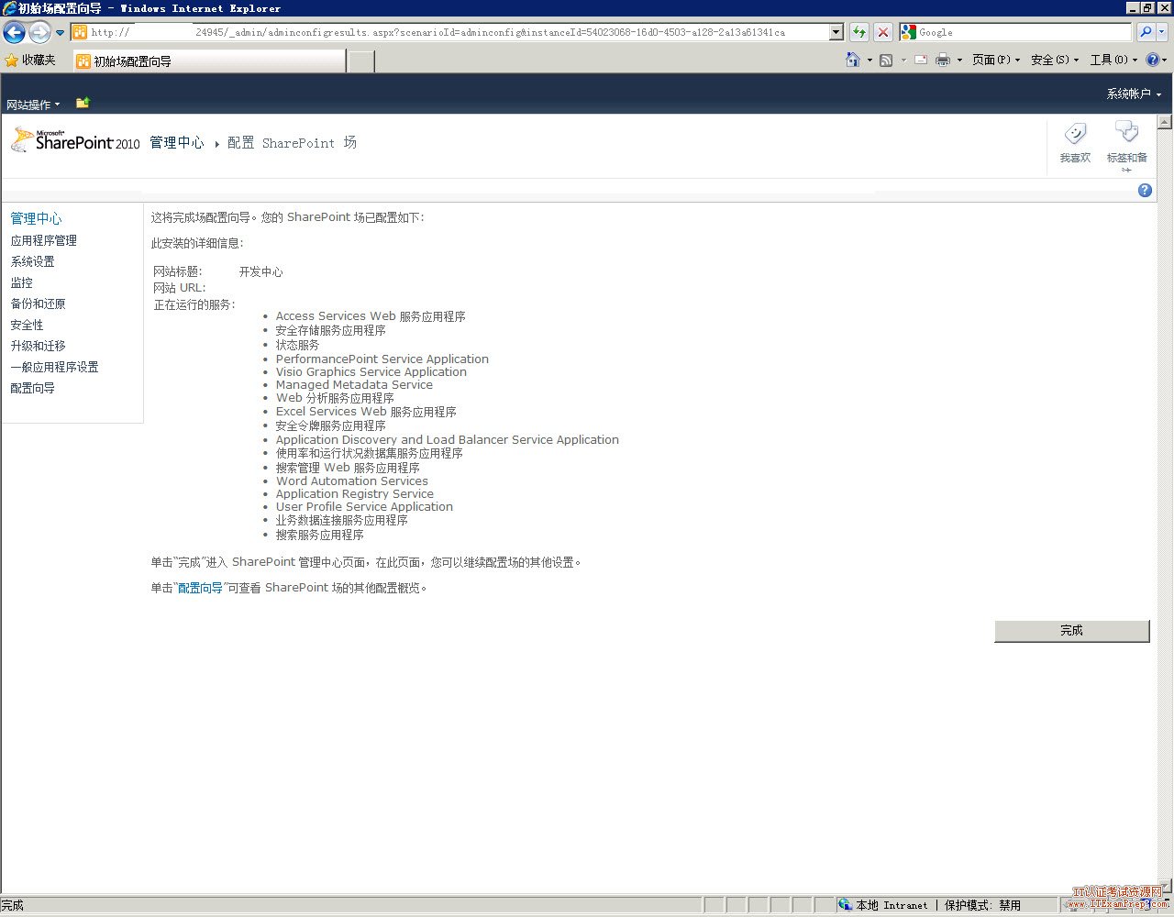Click the Visio Graphics Service Application entry
This screenshot has height=917, width=1174.
coord(371,372)
